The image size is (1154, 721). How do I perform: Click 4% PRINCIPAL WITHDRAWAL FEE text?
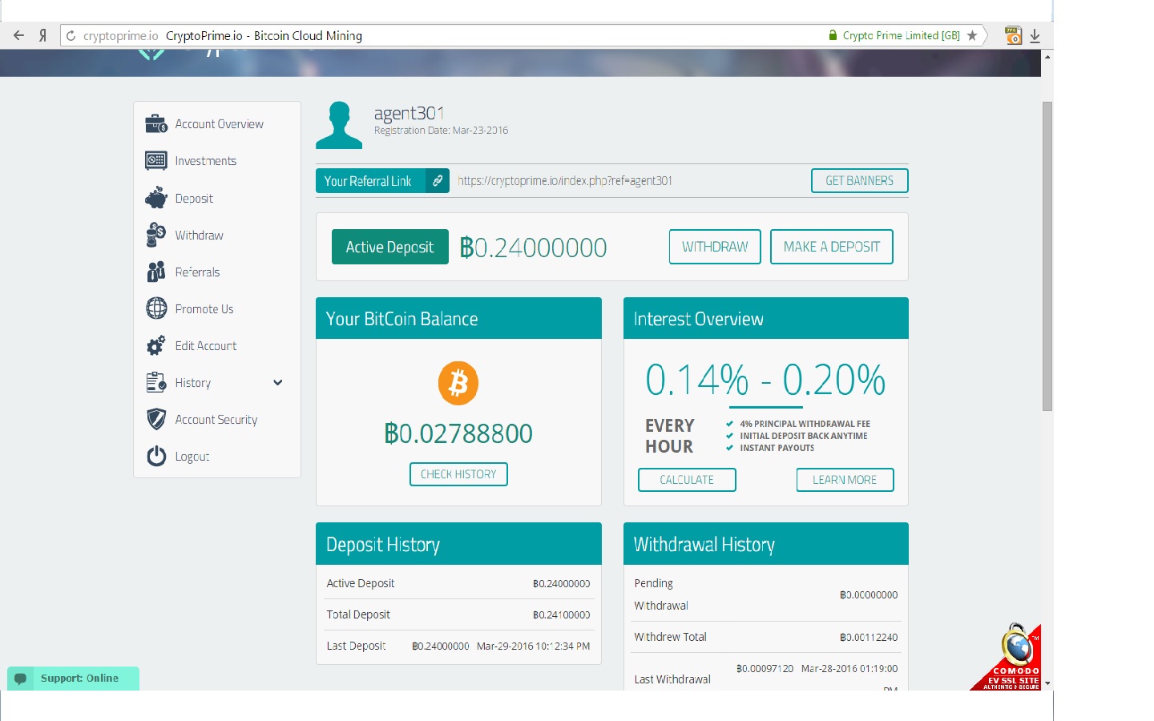(805, 424)
